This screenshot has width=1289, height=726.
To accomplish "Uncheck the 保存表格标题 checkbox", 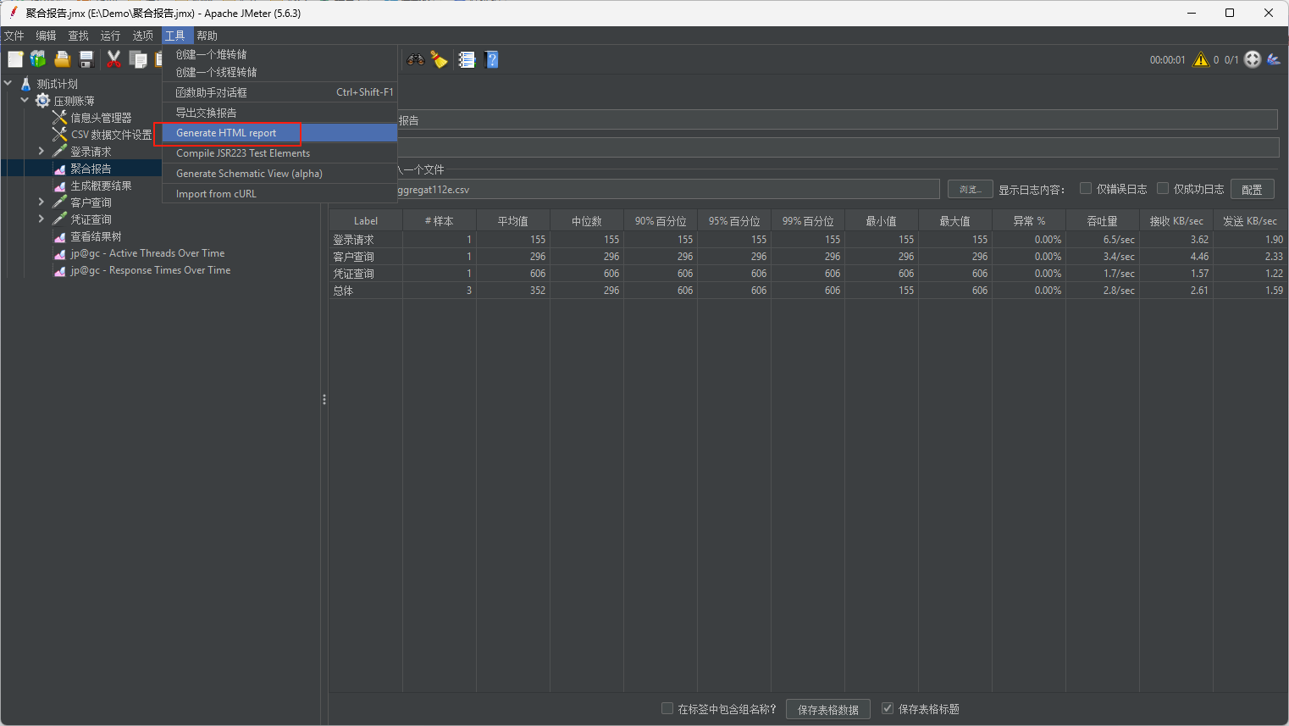I will click(887, 709).
